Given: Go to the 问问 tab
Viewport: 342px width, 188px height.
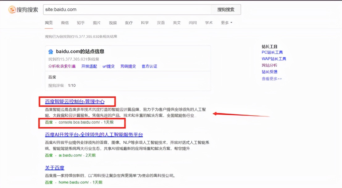Looking at the screenshot, I should click(193, 23).
